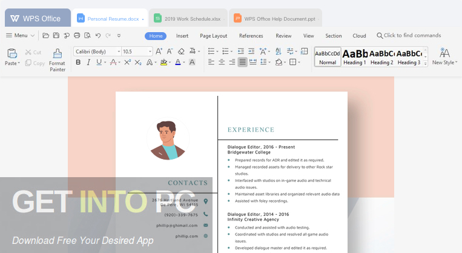Open the font size 10.5 dropdown

pos(150,52)
